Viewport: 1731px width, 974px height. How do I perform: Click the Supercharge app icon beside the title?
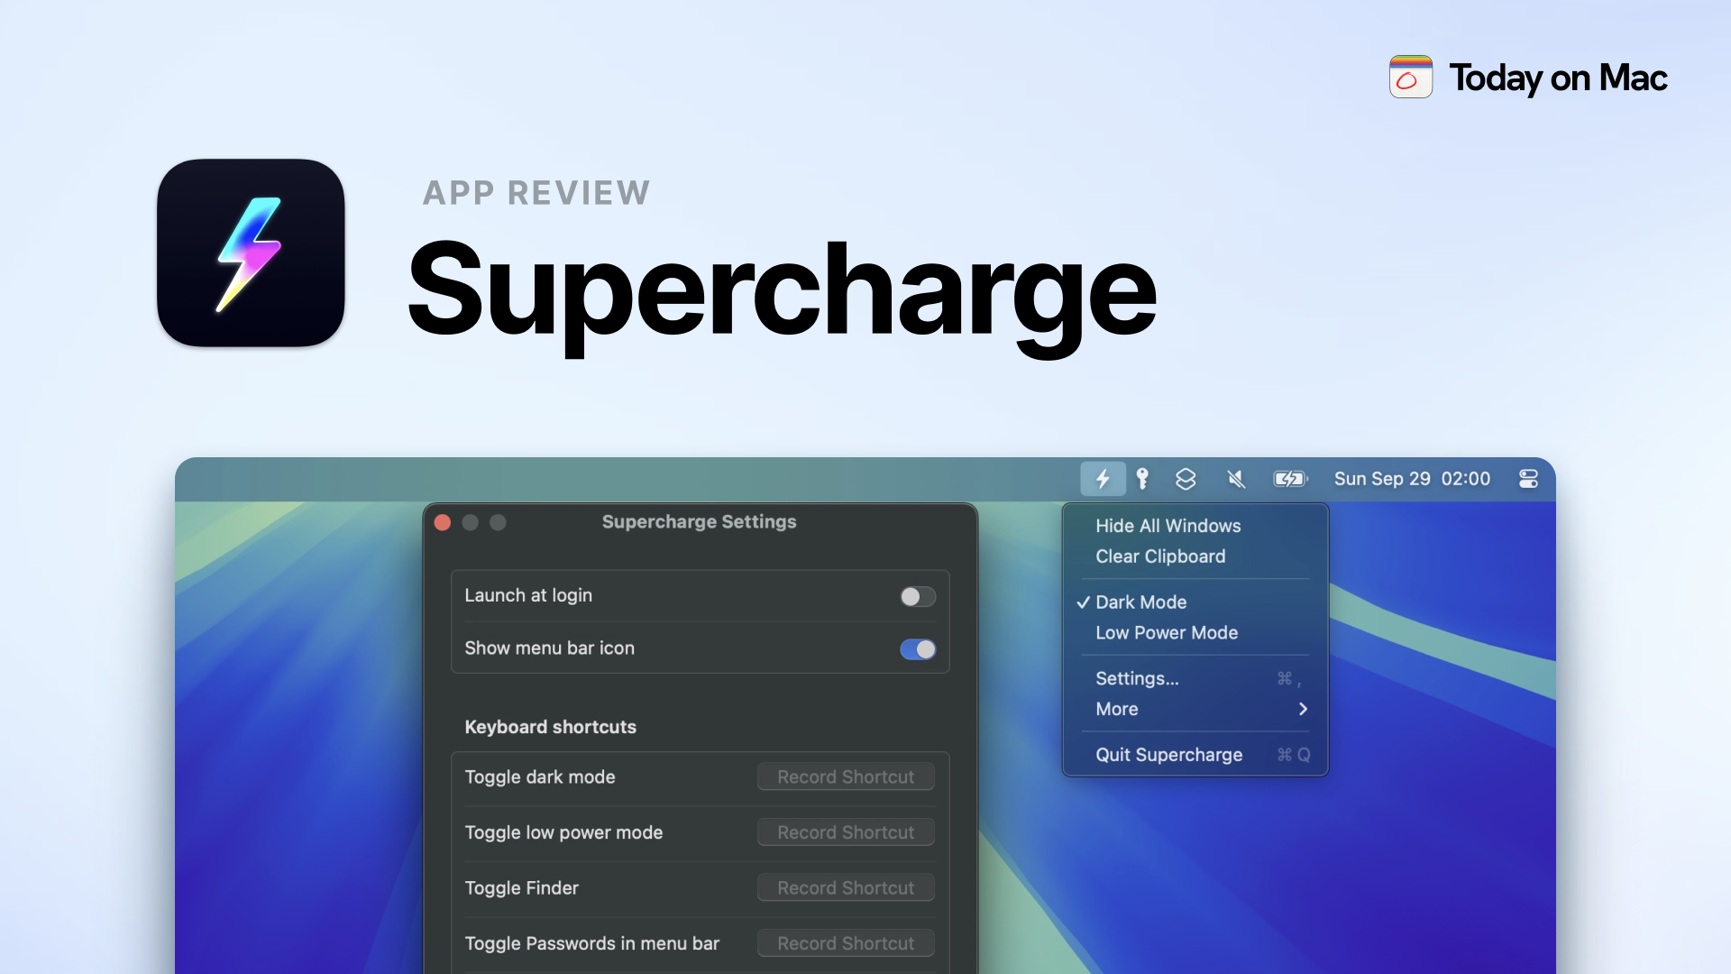tap(251, 254)
